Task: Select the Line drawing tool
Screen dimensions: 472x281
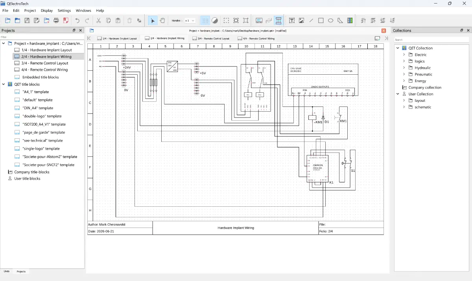Action: click(311, 20)
